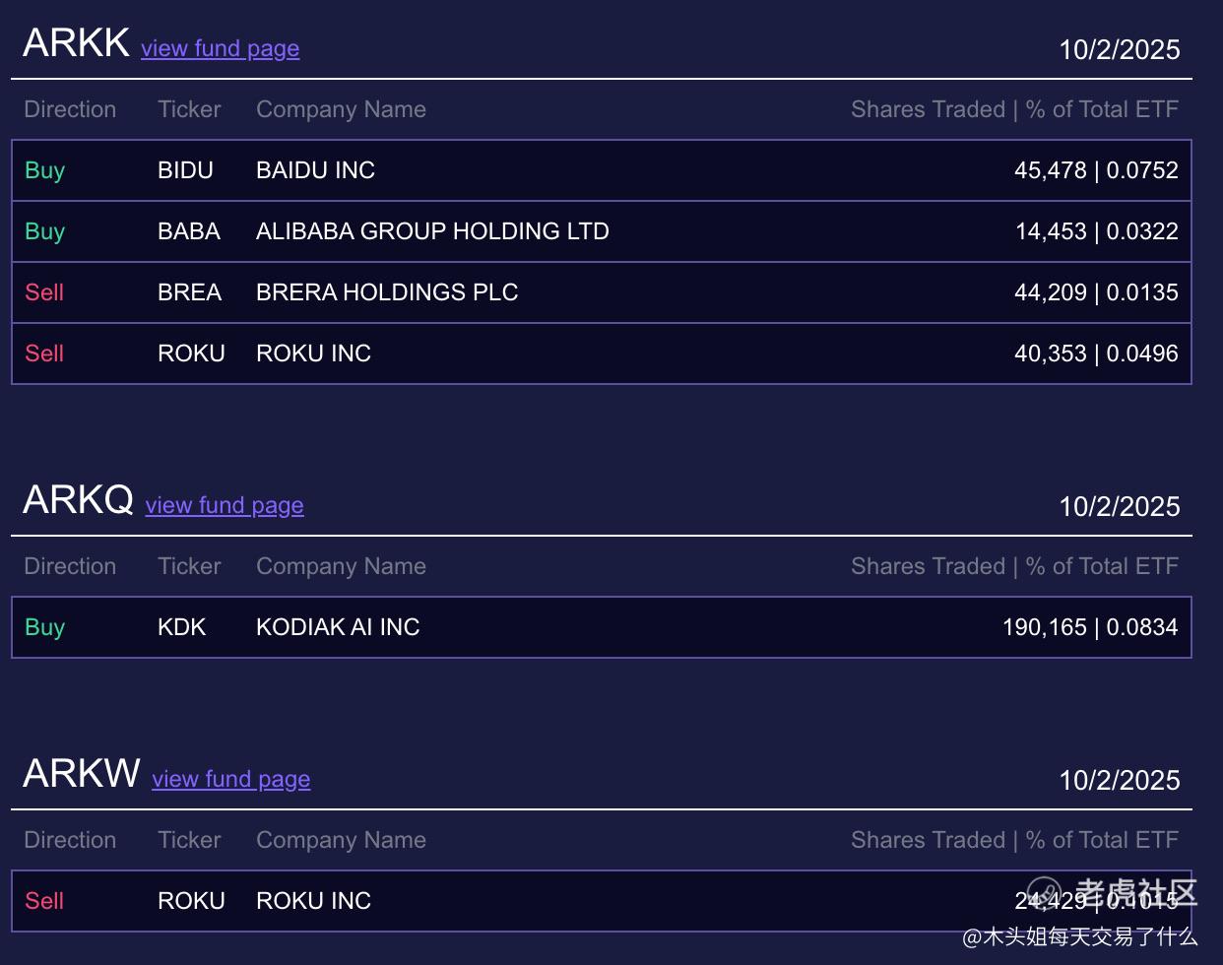Click ALIBABA GROUP HOLDING LTD company name

432,231
